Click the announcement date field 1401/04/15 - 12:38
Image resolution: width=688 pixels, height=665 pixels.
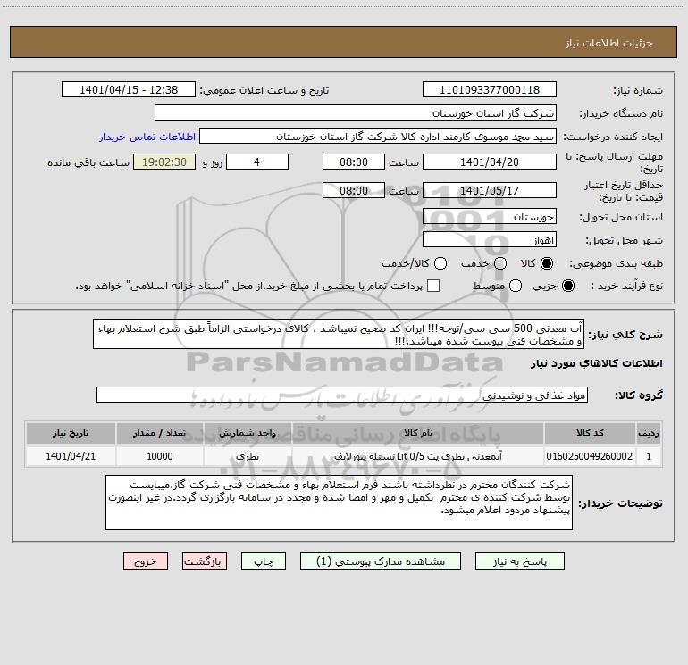(x=129, y=90)
